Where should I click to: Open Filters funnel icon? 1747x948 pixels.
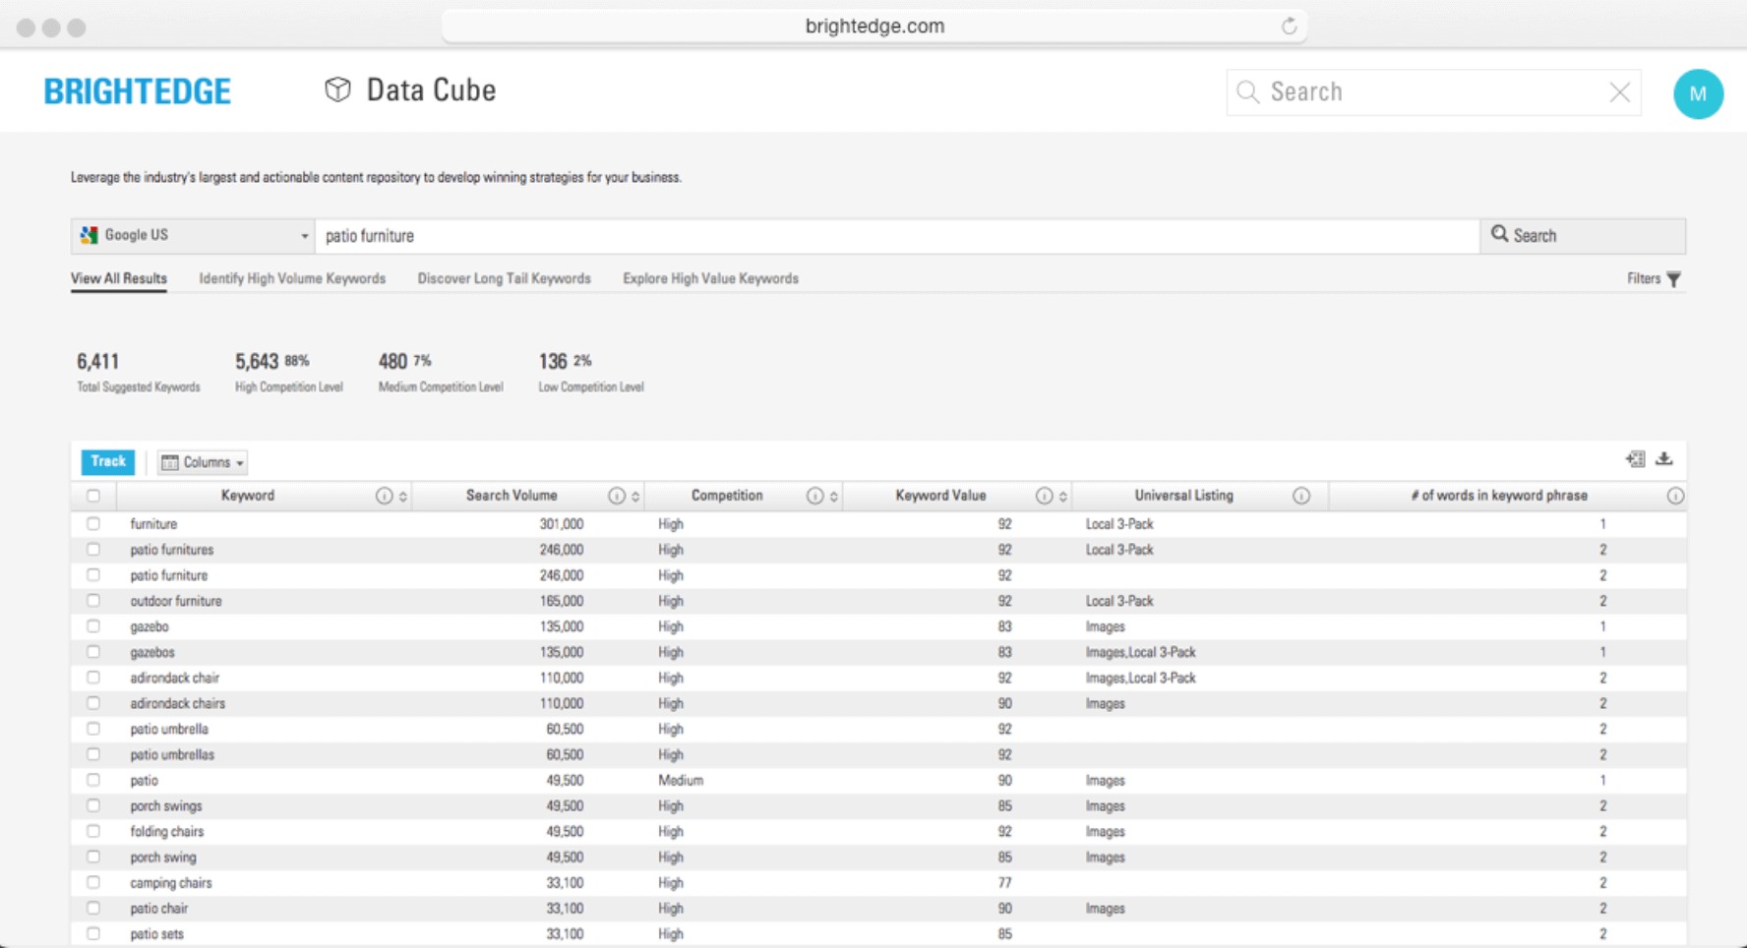(1673, 279)
